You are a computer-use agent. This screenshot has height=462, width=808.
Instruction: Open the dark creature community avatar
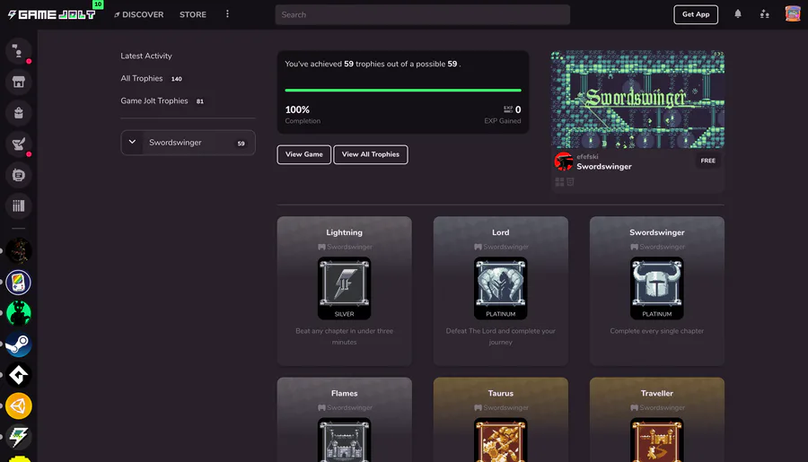pyautogui.click(x=19, y=251)
